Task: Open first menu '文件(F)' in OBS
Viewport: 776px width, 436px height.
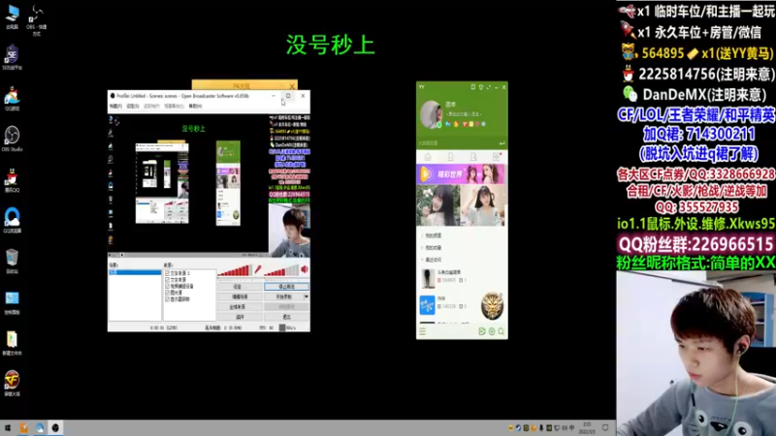Action: click(x=115, y=106)
